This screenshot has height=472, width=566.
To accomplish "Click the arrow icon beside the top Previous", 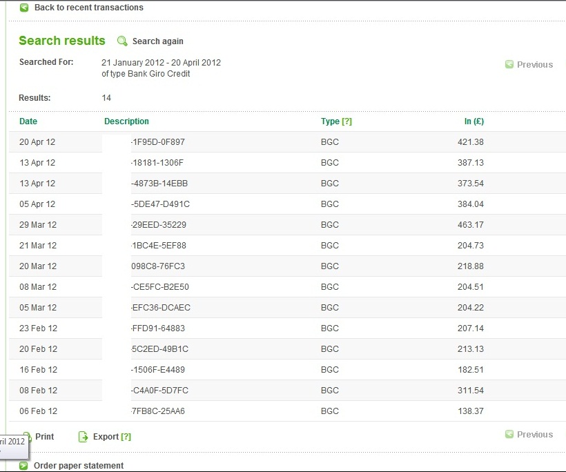I will 509,65.
